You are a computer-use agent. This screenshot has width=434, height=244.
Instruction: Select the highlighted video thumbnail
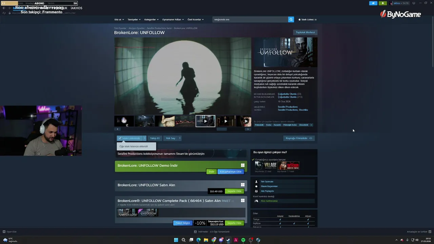[x=205, y=121]
